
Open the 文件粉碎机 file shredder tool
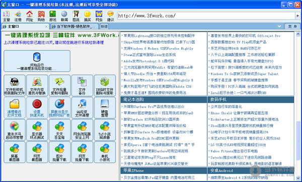point(15,85)
